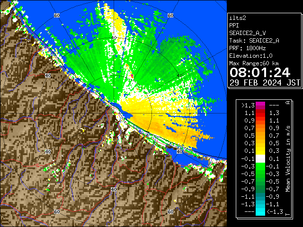Pick the cyan band in the velocity legend

coord(260,212)
